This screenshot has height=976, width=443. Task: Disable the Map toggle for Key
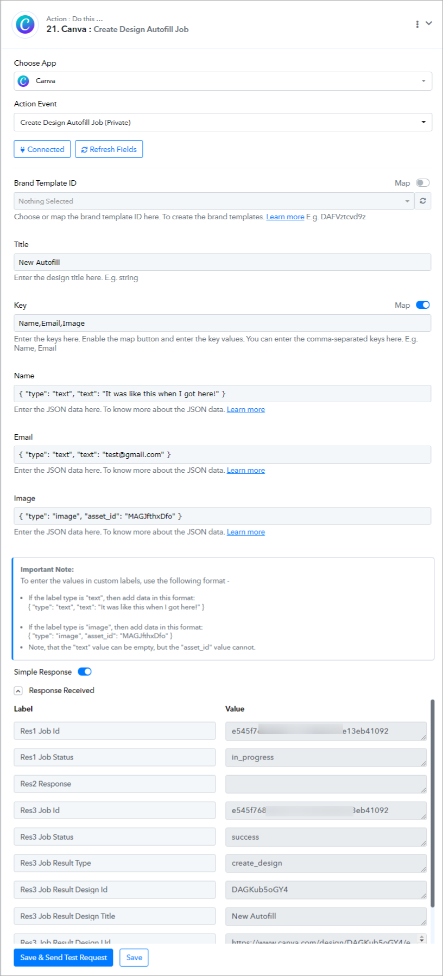[x=423, y=305]
